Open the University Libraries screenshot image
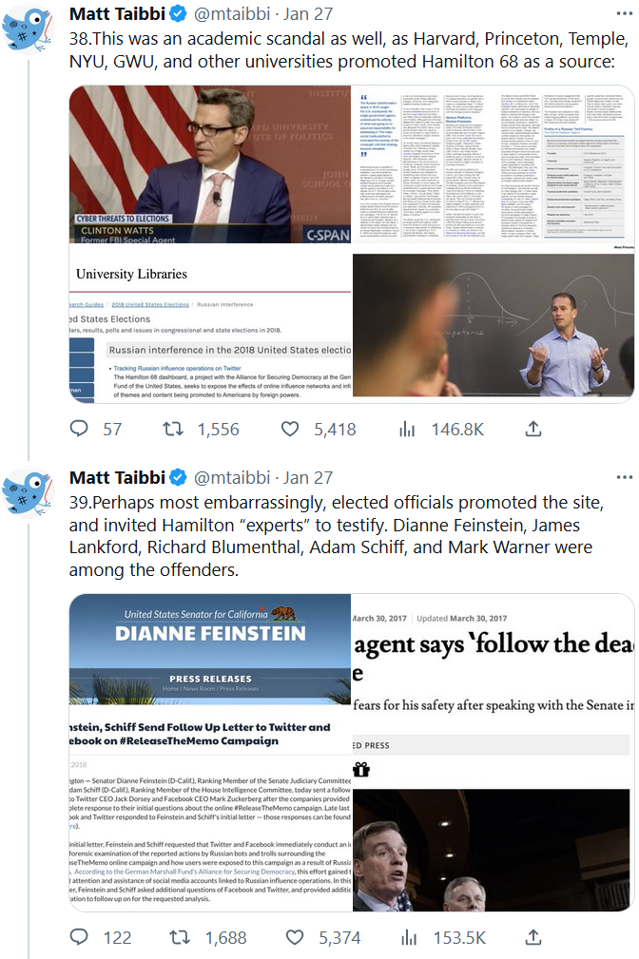This screenshot has width=639, height=959. coord(210,323)
